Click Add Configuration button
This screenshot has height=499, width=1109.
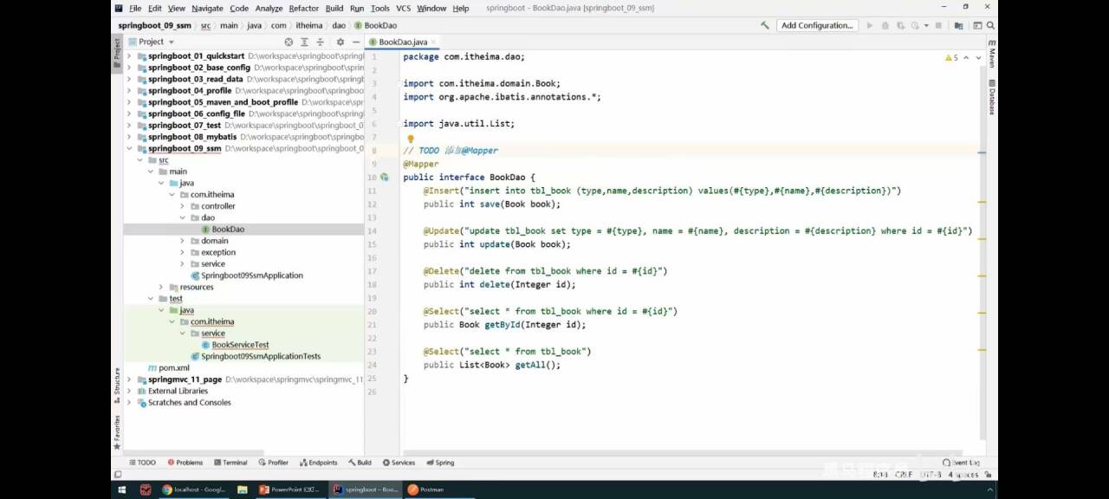817,26
